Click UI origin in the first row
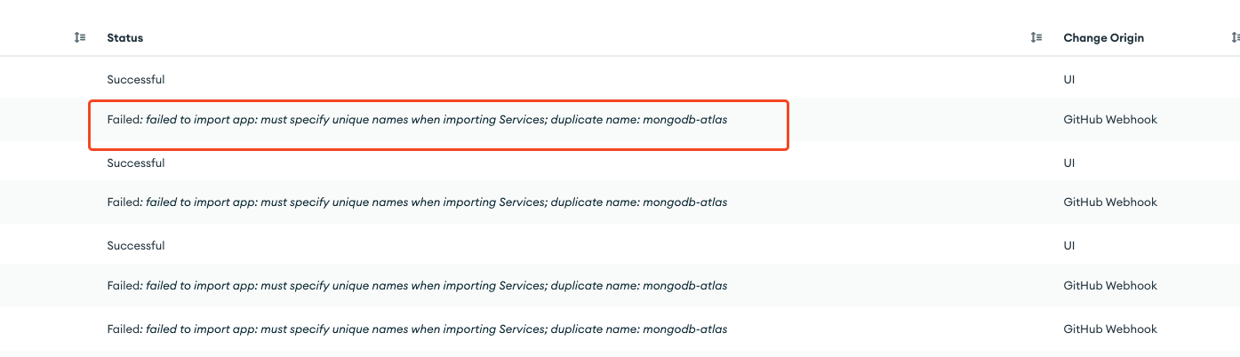The width and height of the screenshot is (1240, 357). point(1070,80)
